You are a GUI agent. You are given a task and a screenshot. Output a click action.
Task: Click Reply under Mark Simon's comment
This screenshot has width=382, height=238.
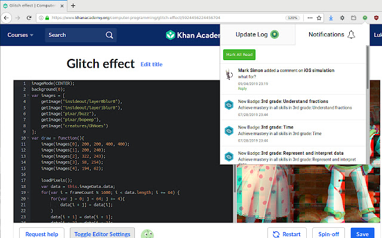[x=242, y=89]
